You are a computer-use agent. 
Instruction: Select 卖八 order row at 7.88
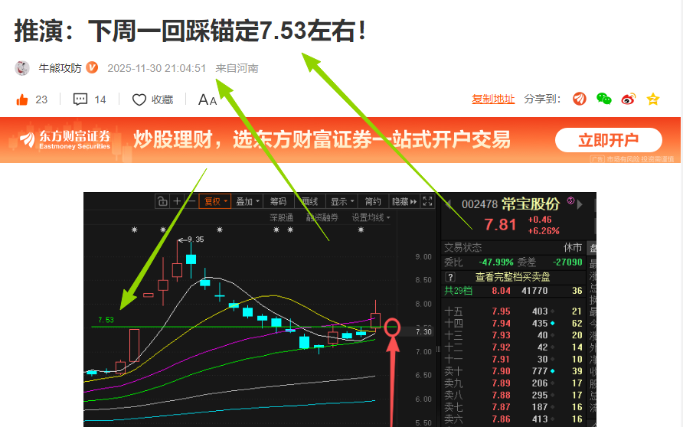[513, 395]
